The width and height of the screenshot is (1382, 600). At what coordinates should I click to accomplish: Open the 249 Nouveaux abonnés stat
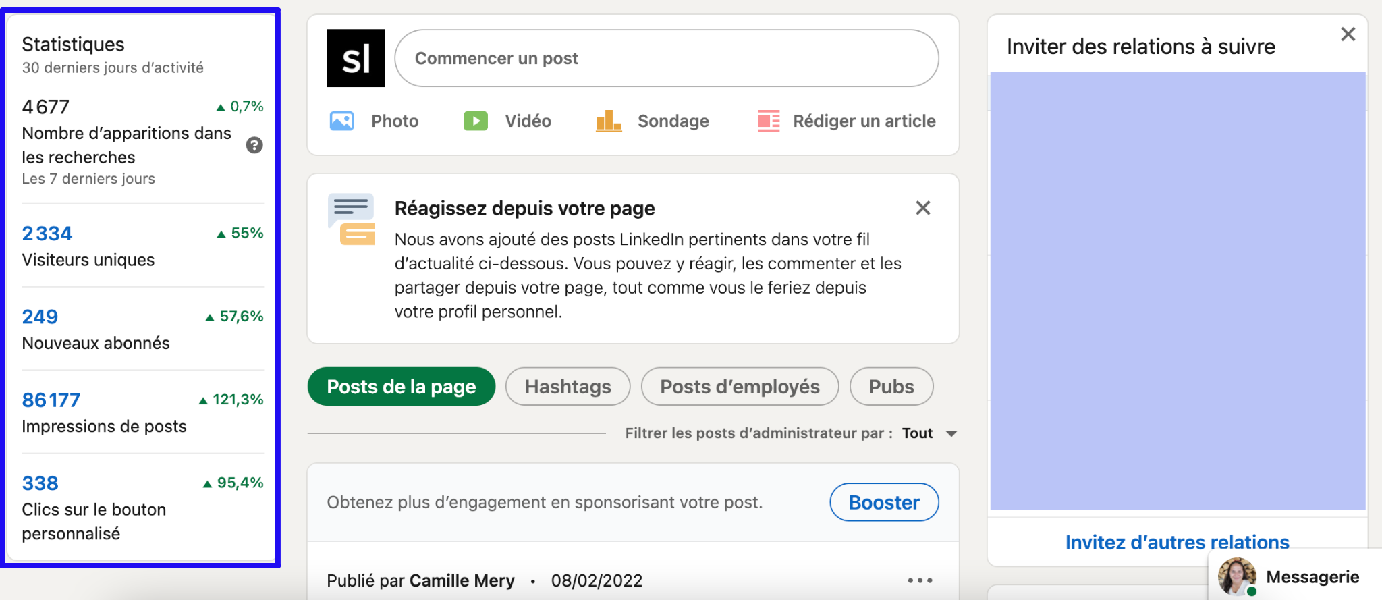pyautogui.click(x=40, y=317)
